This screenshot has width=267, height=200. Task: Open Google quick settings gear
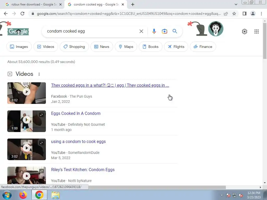pyautogui.click(x=245, y=32)
